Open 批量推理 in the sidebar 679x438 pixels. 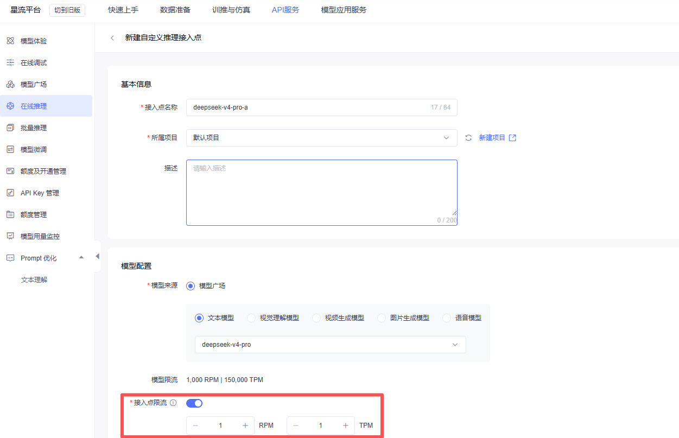(46, 128)
